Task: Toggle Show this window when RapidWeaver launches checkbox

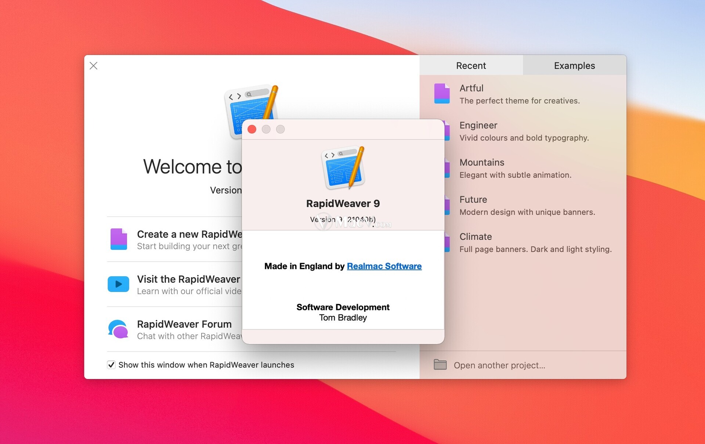Action: pyautogui.click(x=111, y=365)
